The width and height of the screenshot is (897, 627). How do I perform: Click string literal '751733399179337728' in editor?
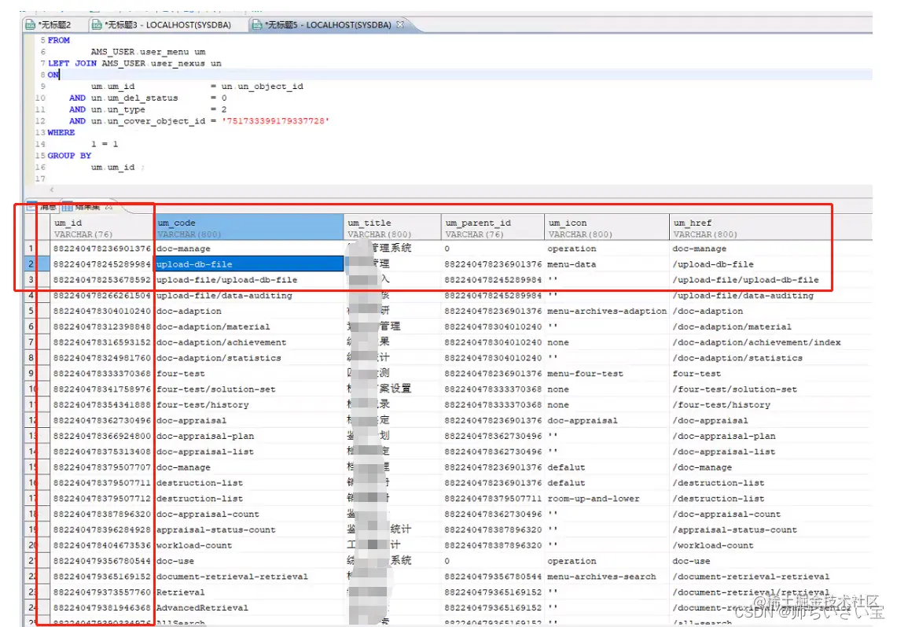coord(276,121)
